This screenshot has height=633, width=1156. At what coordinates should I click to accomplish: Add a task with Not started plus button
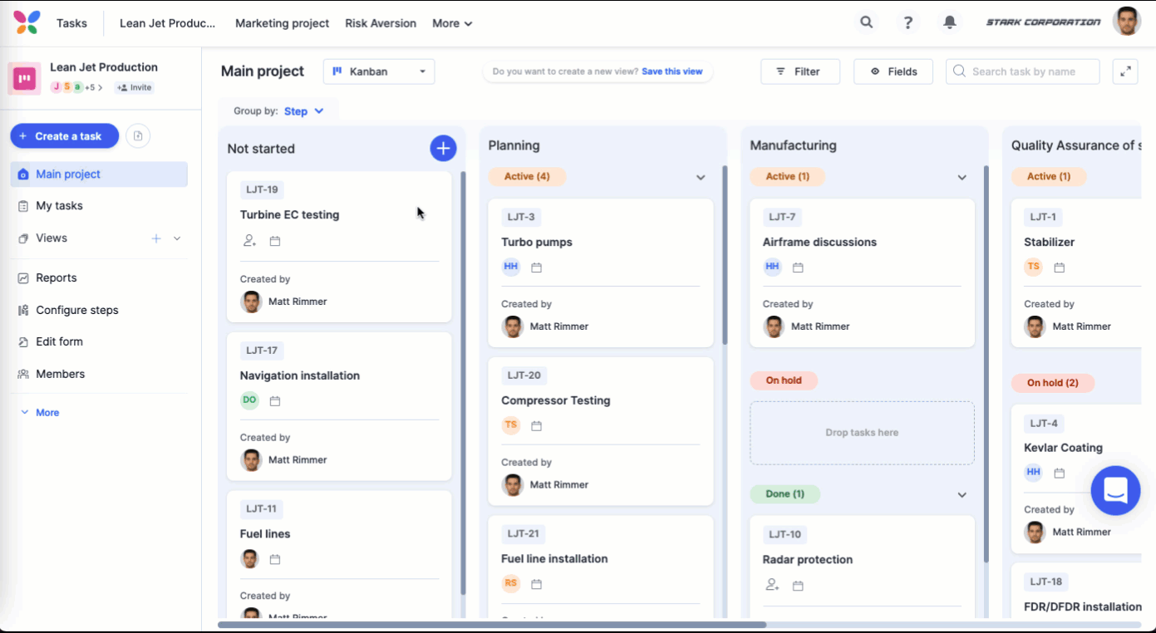(443, 149)
